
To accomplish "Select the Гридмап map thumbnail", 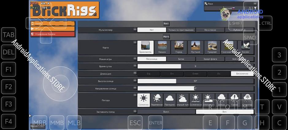I will (x=212, y=47).
